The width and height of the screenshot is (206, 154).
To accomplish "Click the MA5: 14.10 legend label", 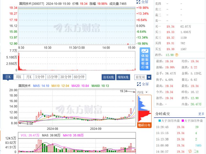I will point(41,86).
